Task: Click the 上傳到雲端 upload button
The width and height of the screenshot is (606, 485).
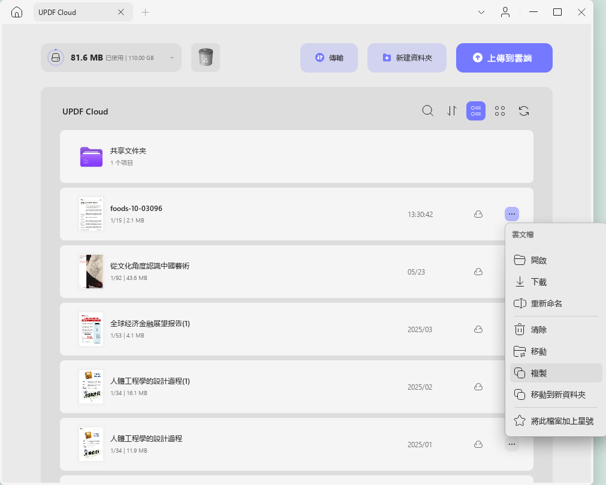Action: point(504,58)
